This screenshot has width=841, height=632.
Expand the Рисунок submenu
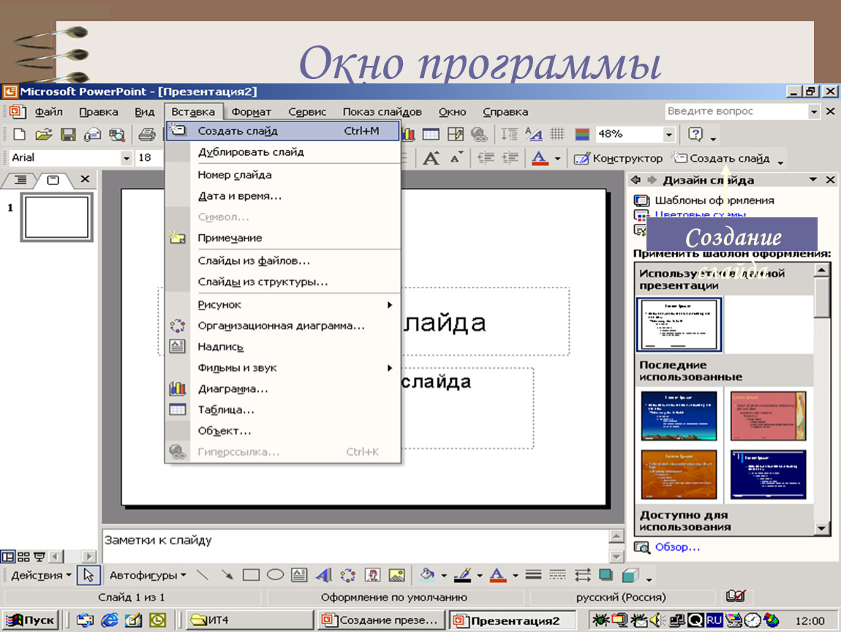283,305
